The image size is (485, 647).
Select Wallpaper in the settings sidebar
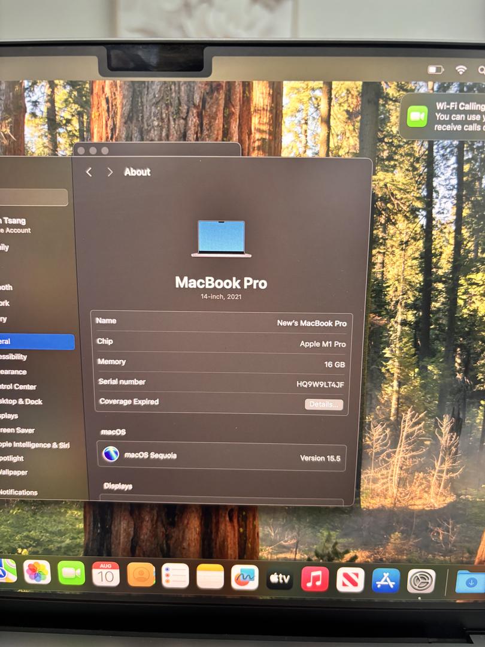(x=14, y=472)
